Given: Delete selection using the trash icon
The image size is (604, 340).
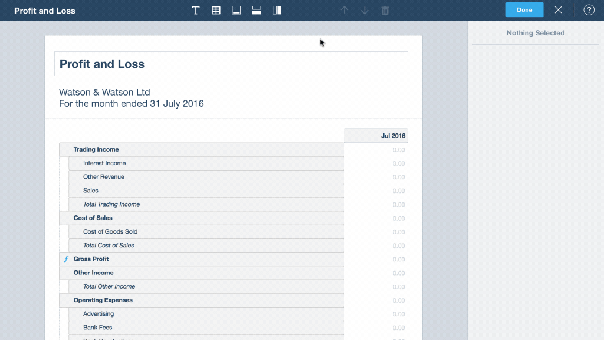Looking at the screenshot, I should (x=385, y=11).
